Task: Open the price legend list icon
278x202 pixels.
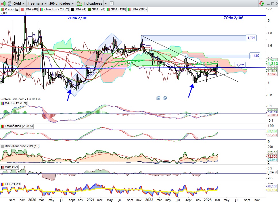Action: point(17,10)
